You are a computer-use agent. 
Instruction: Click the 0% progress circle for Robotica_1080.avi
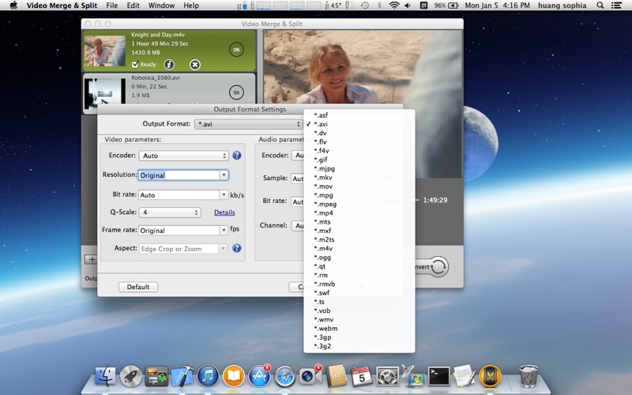click(236, 92)
